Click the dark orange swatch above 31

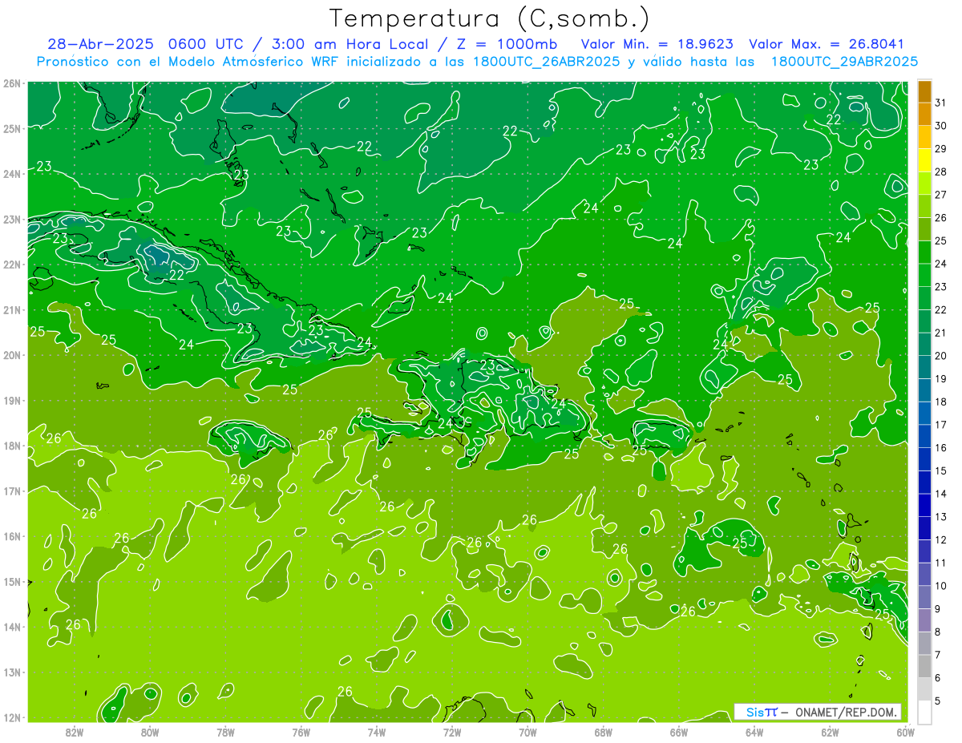pos(924,91)
